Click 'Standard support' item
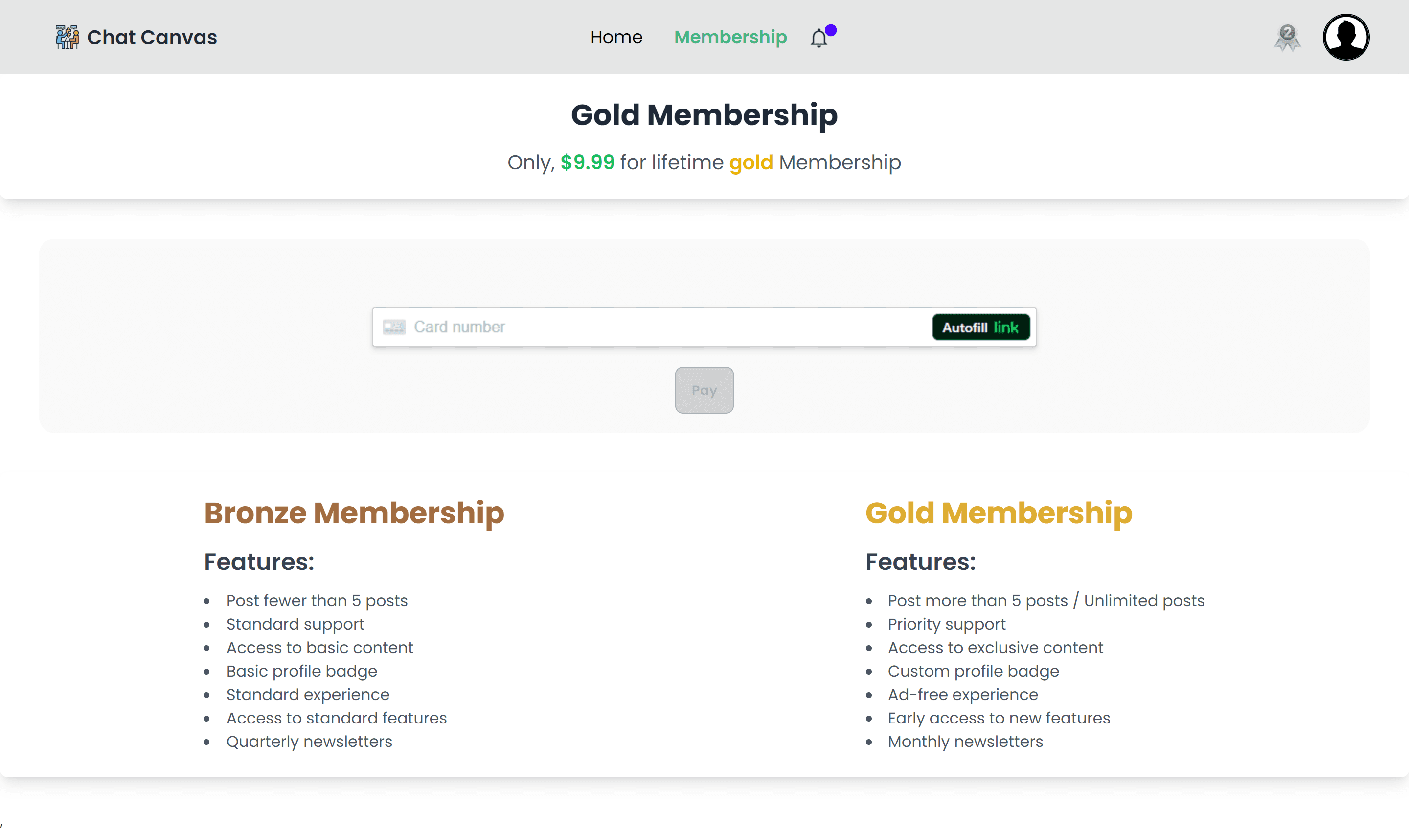The image size is (1409, 832). point(295,625)
